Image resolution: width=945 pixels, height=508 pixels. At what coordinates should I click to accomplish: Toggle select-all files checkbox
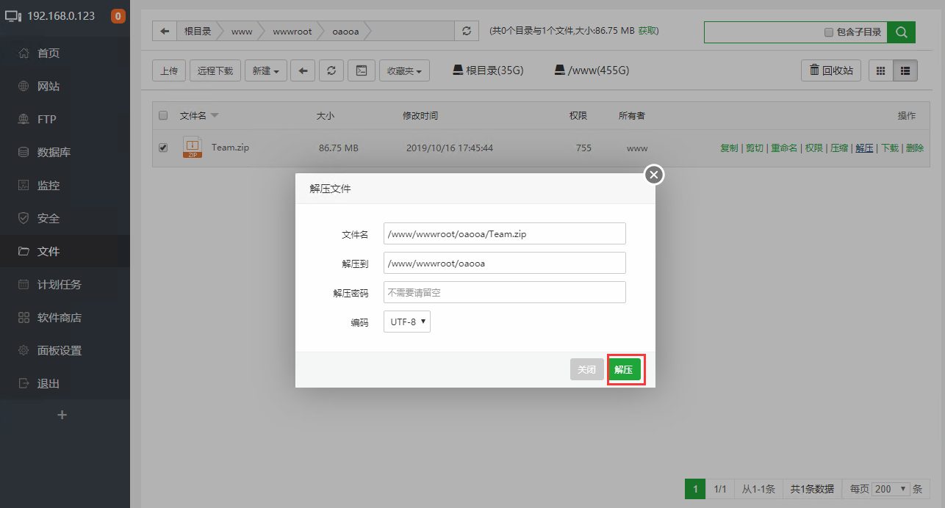pos(163,115)
